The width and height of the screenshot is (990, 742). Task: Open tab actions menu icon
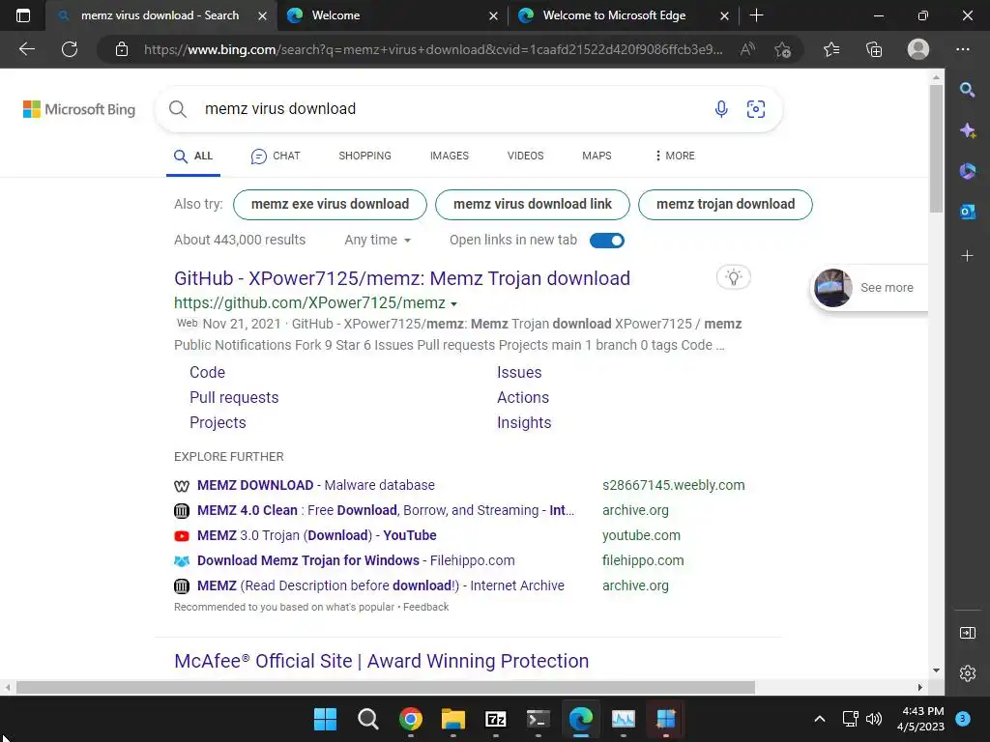23,15
